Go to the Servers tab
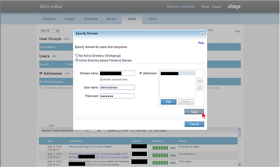Screen dimensions: 280x167 [111, 19]
